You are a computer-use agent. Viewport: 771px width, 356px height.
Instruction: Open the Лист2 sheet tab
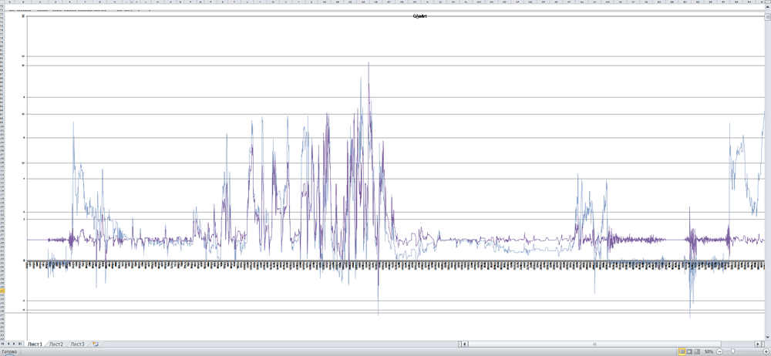56,344
